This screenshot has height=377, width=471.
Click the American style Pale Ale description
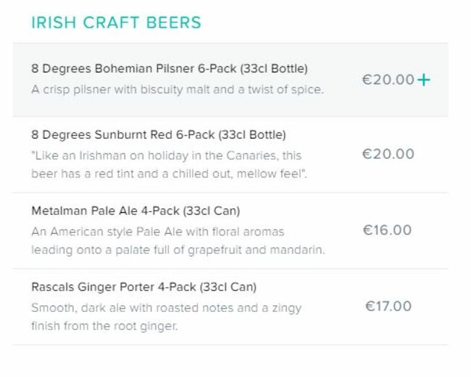pos(158,232)
